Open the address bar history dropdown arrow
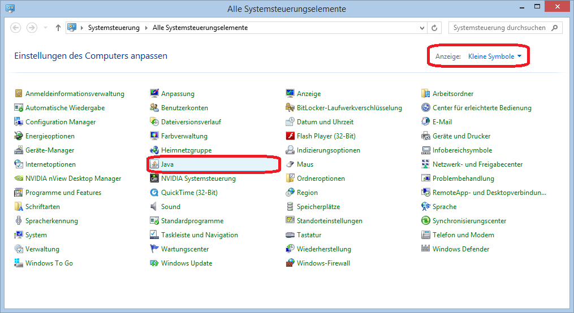Screen dimensions: 574x313 [422, 28]
